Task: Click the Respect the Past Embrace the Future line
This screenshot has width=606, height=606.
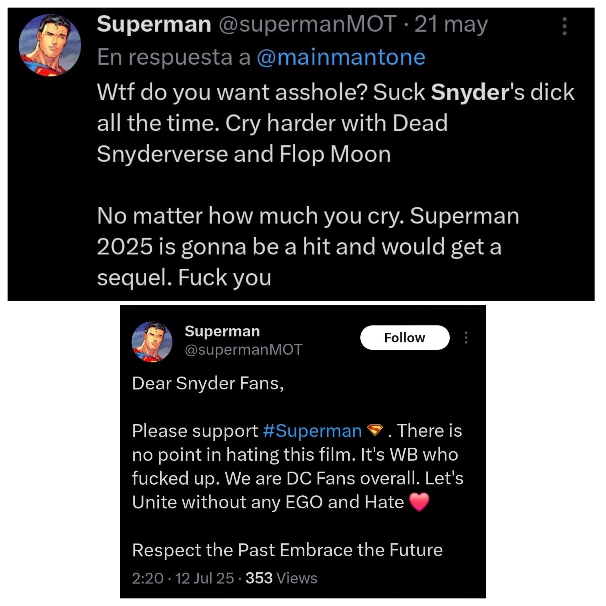Action: tap(287, 549)
